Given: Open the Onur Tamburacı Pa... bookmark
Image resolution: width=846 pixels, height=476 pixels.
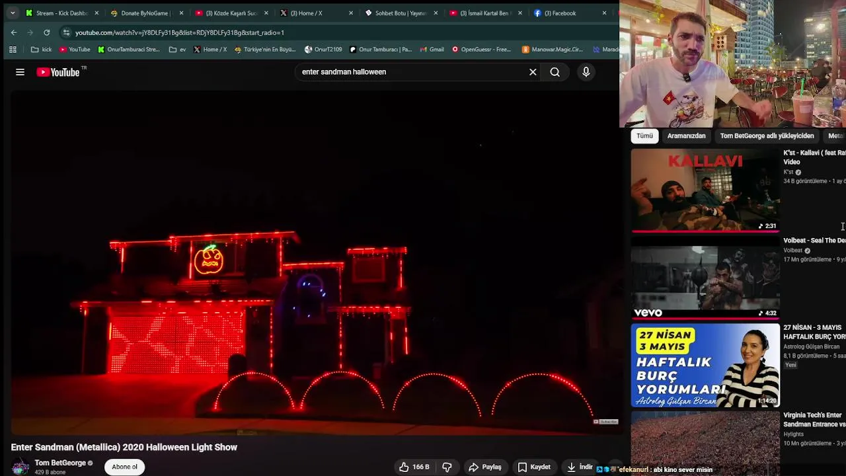Looking at the screenshot, I should coord(381,50).
